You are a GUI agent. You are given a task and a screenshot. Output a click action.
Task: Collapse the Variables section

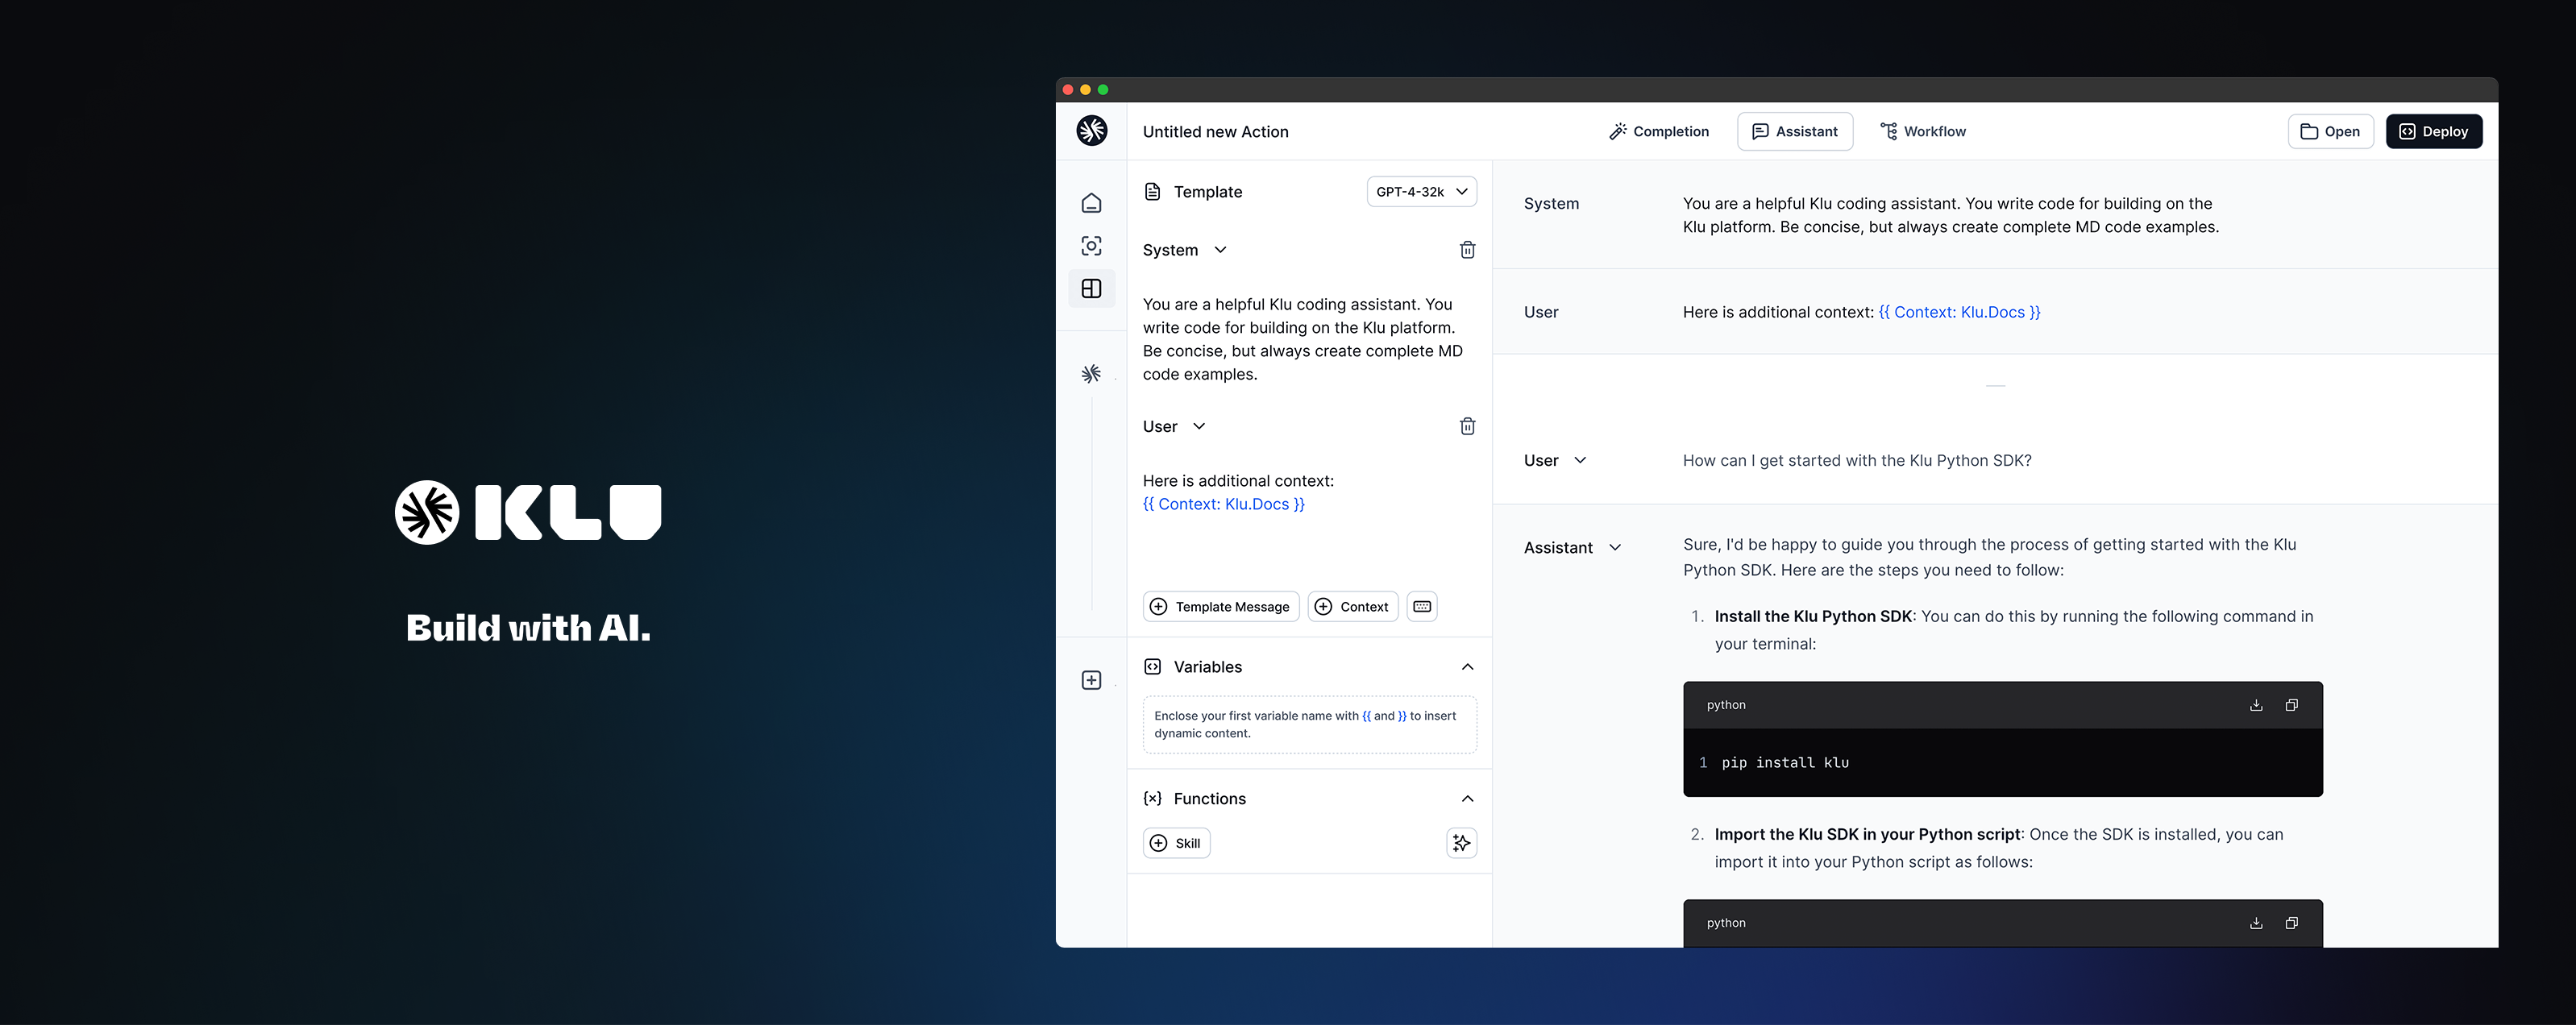click(x=1467, y=666)
